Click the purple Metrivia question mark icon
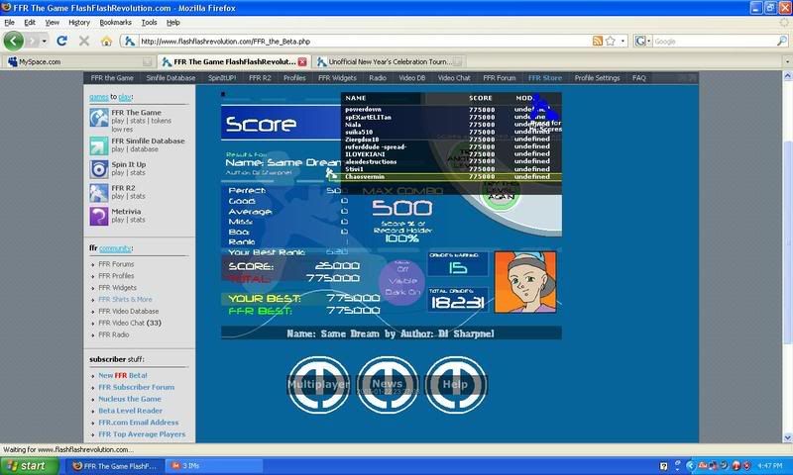Image resolution: width=793 pixels, height=475 pixels. 99,217
